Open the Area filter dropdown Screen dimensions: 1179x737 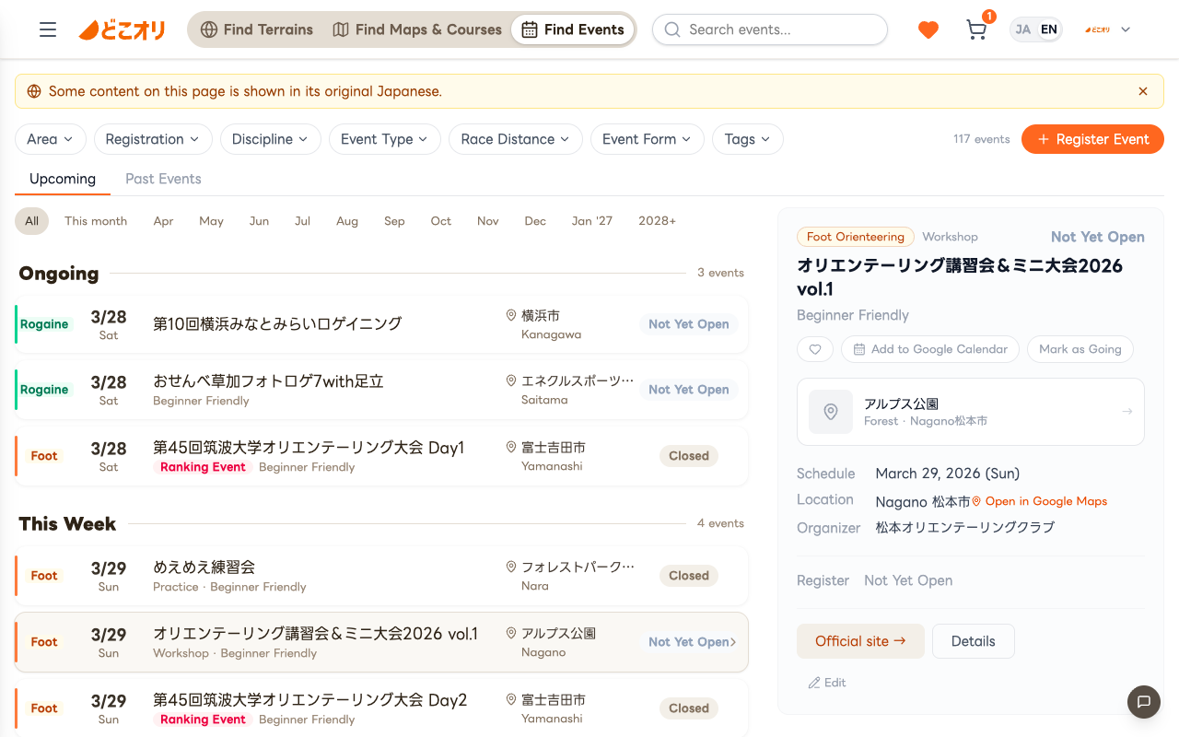pos(50,139)
